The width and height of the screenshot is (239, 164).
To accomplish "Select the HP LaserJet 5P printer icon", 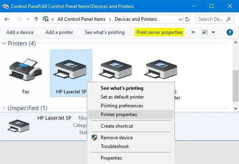I will pos(70,69).
